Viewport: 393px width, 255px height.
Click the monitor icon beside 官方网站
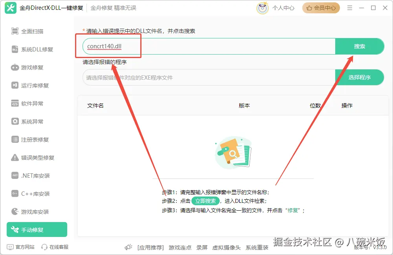10,247
